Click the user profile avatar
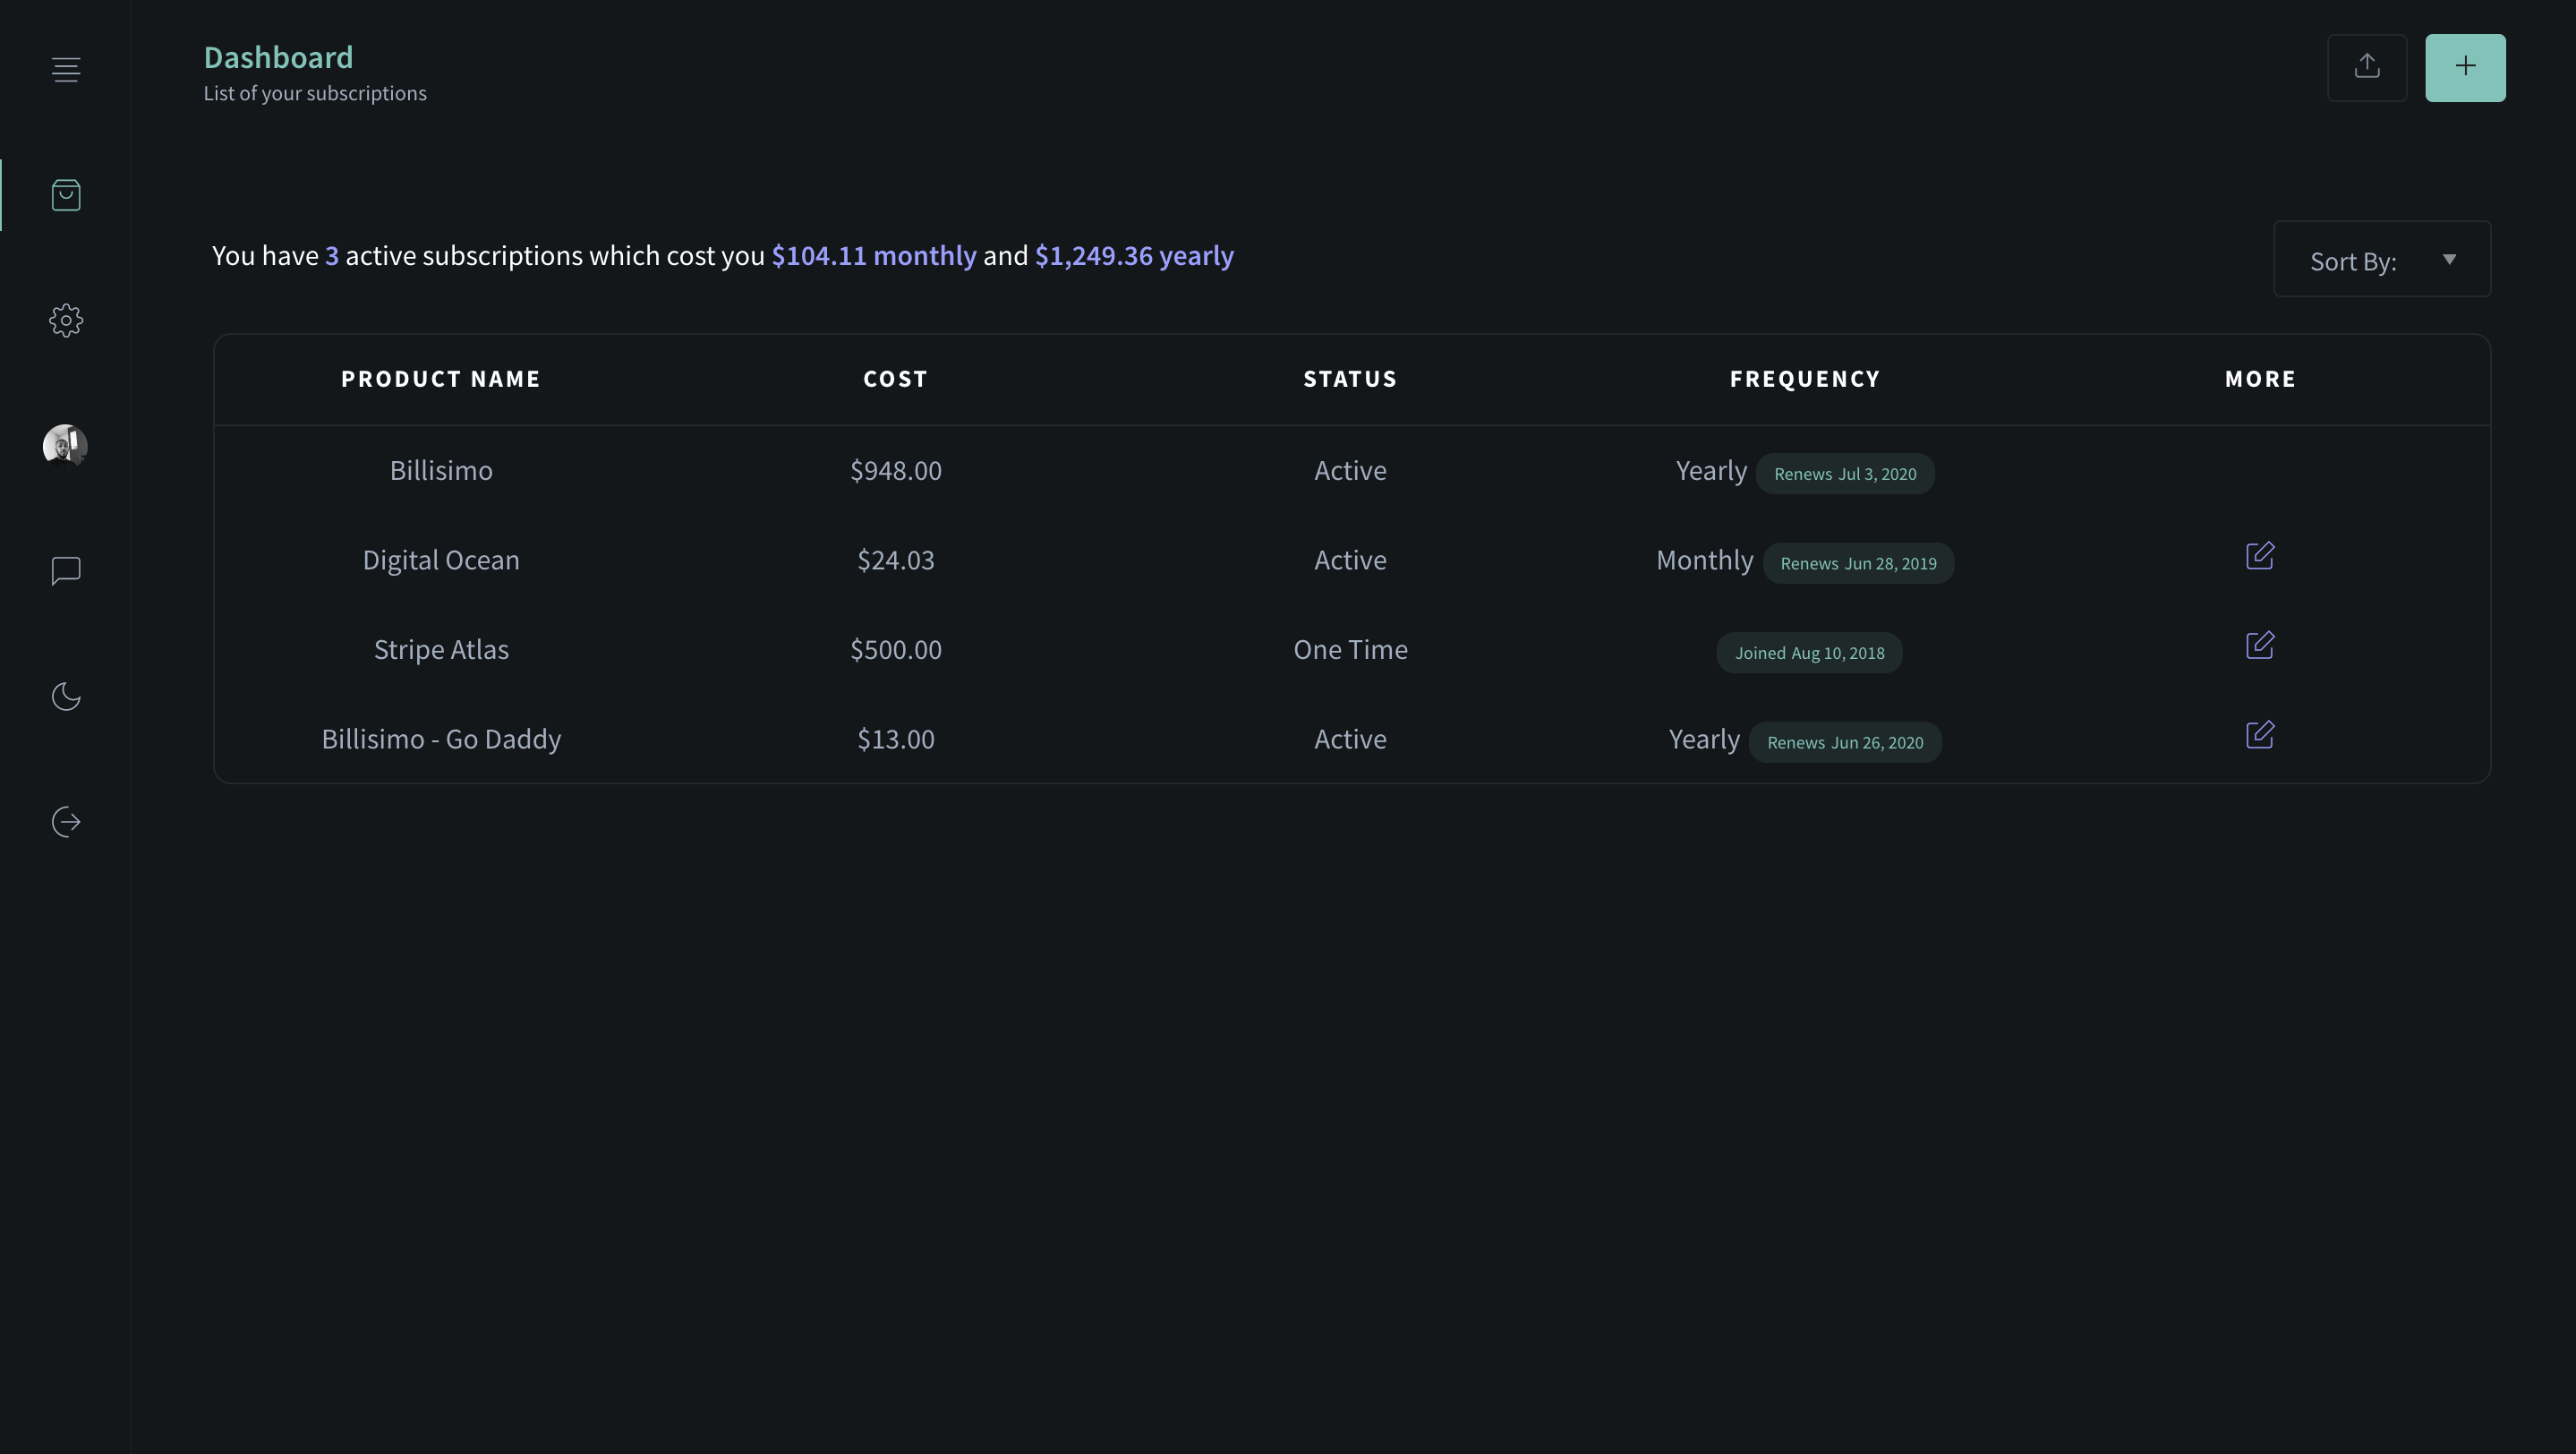Screen dimensions: 2576x1454 tap(66, 445)
